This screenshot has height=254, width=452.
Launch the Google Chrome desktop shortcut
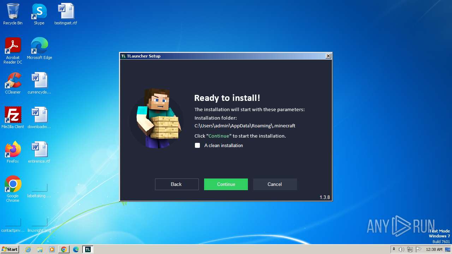[x=13, y=189]
